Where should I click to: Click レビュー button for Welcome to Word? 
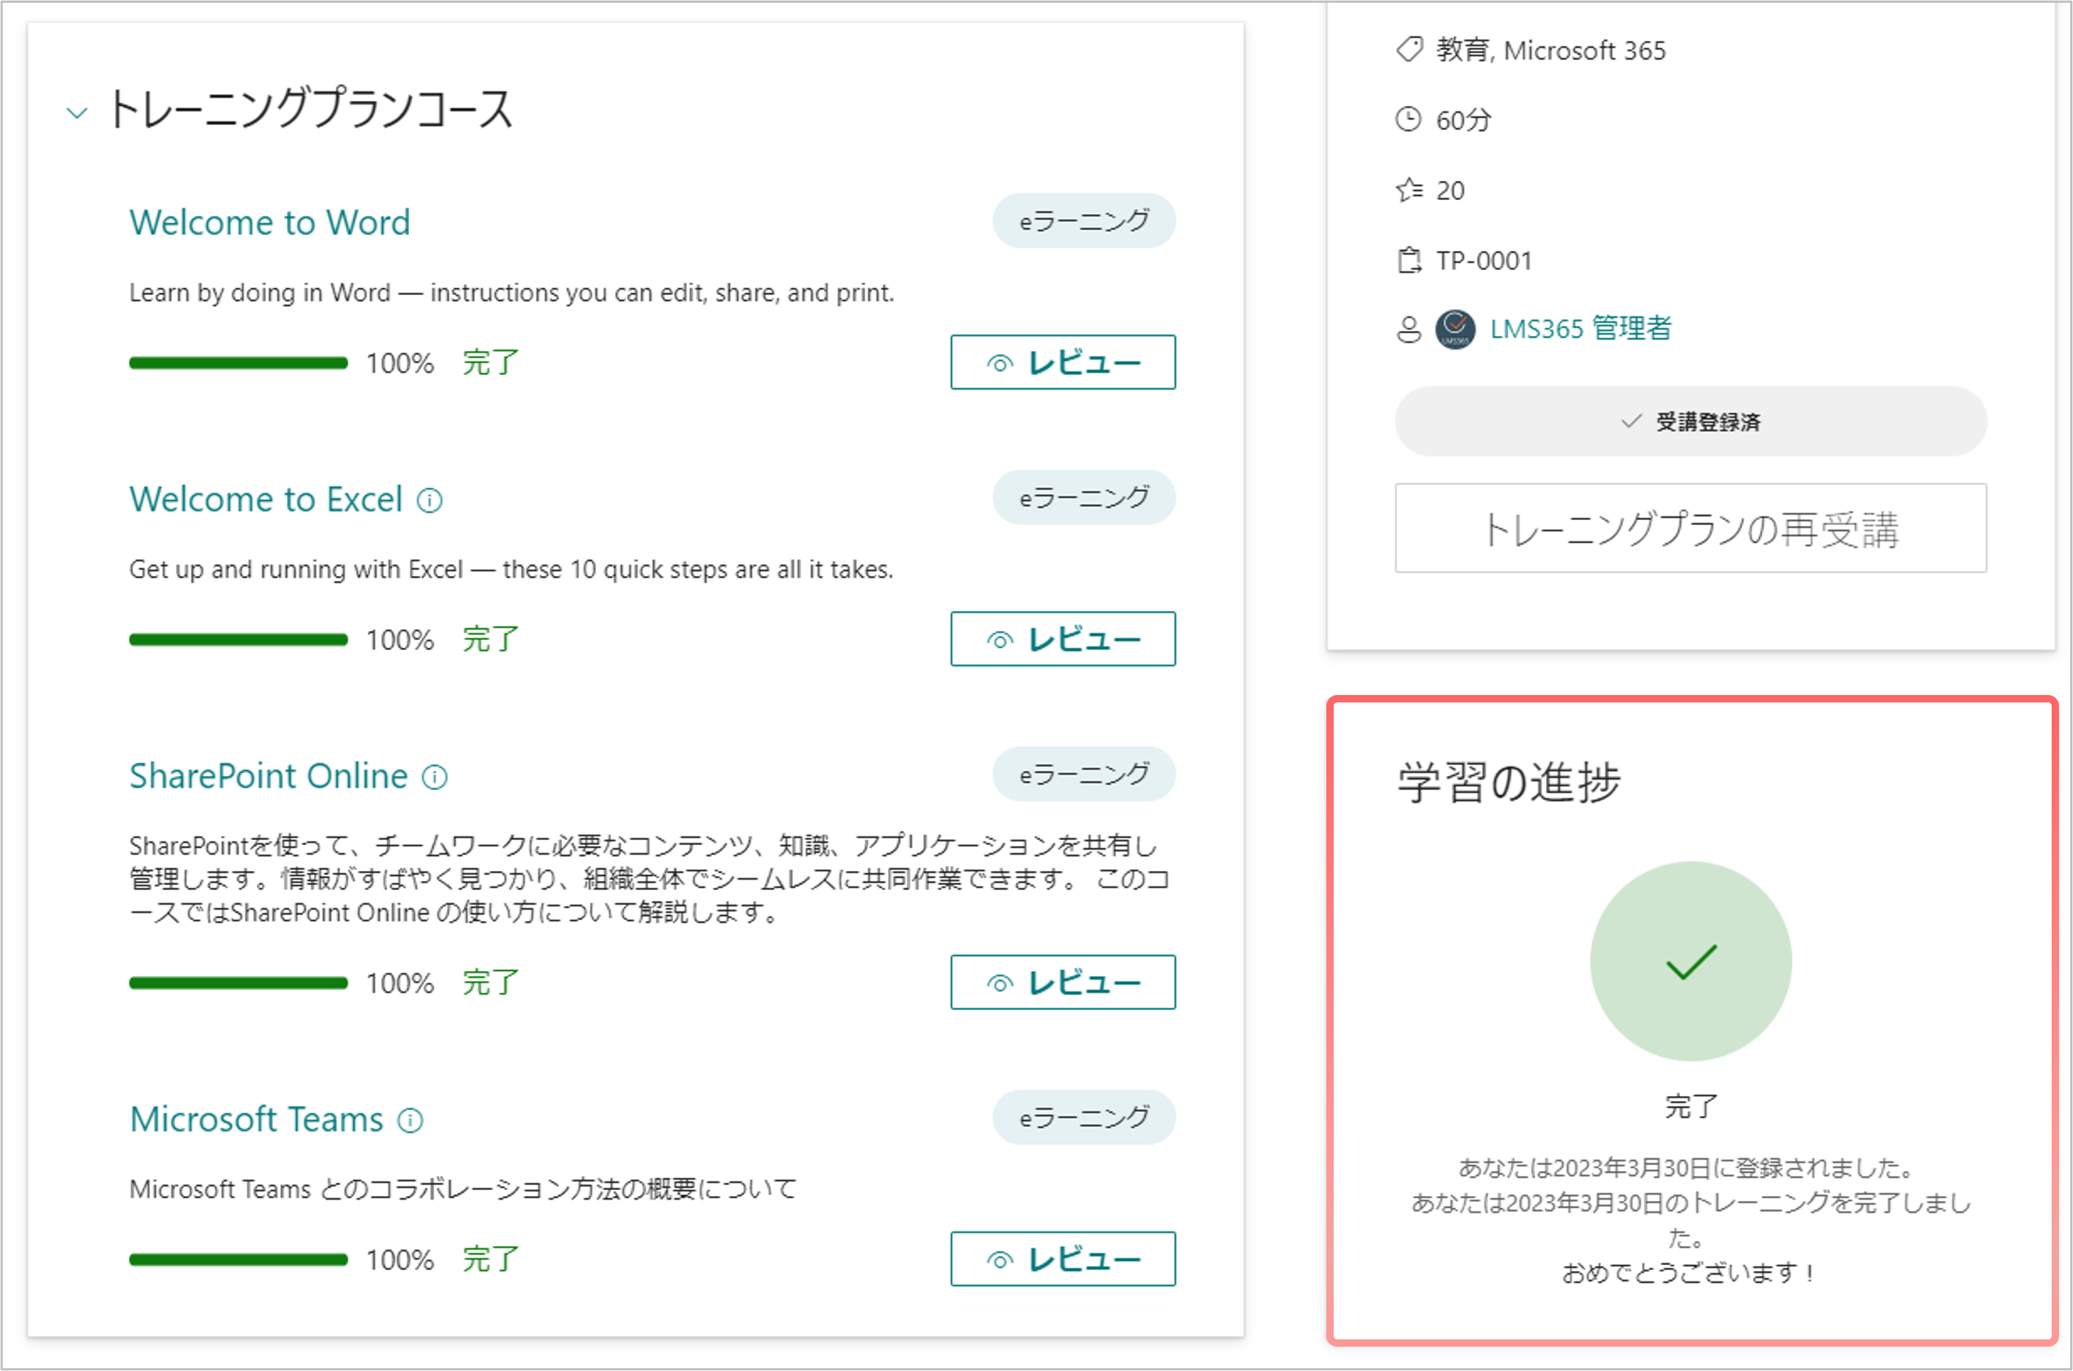tap(1062, 362)
